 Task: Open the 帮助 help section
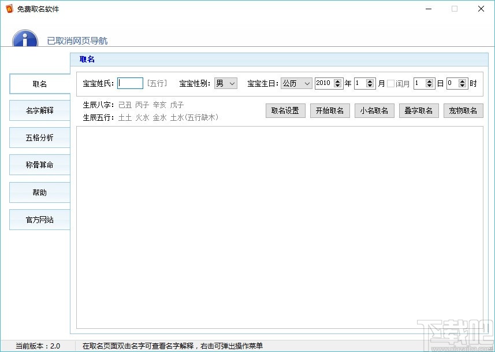point(39,192)
